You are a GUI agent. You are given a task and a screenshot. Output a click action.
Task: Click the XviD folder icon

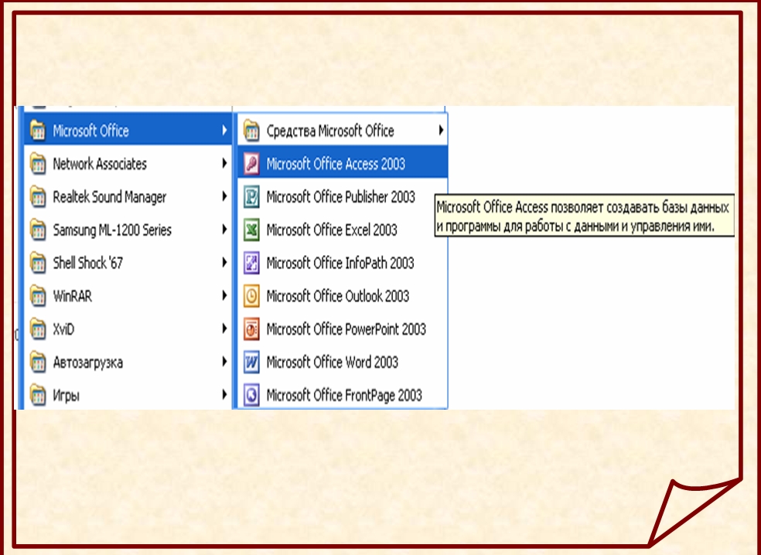coord(38,329)
